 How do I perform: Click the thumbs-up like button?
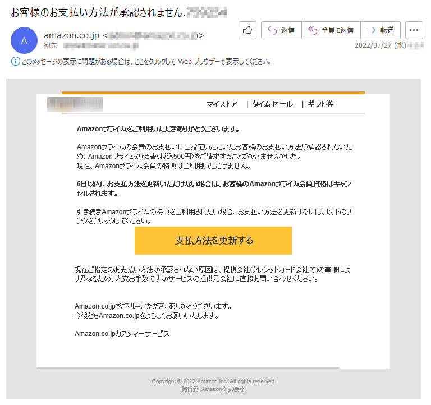[x=247, y=30]
